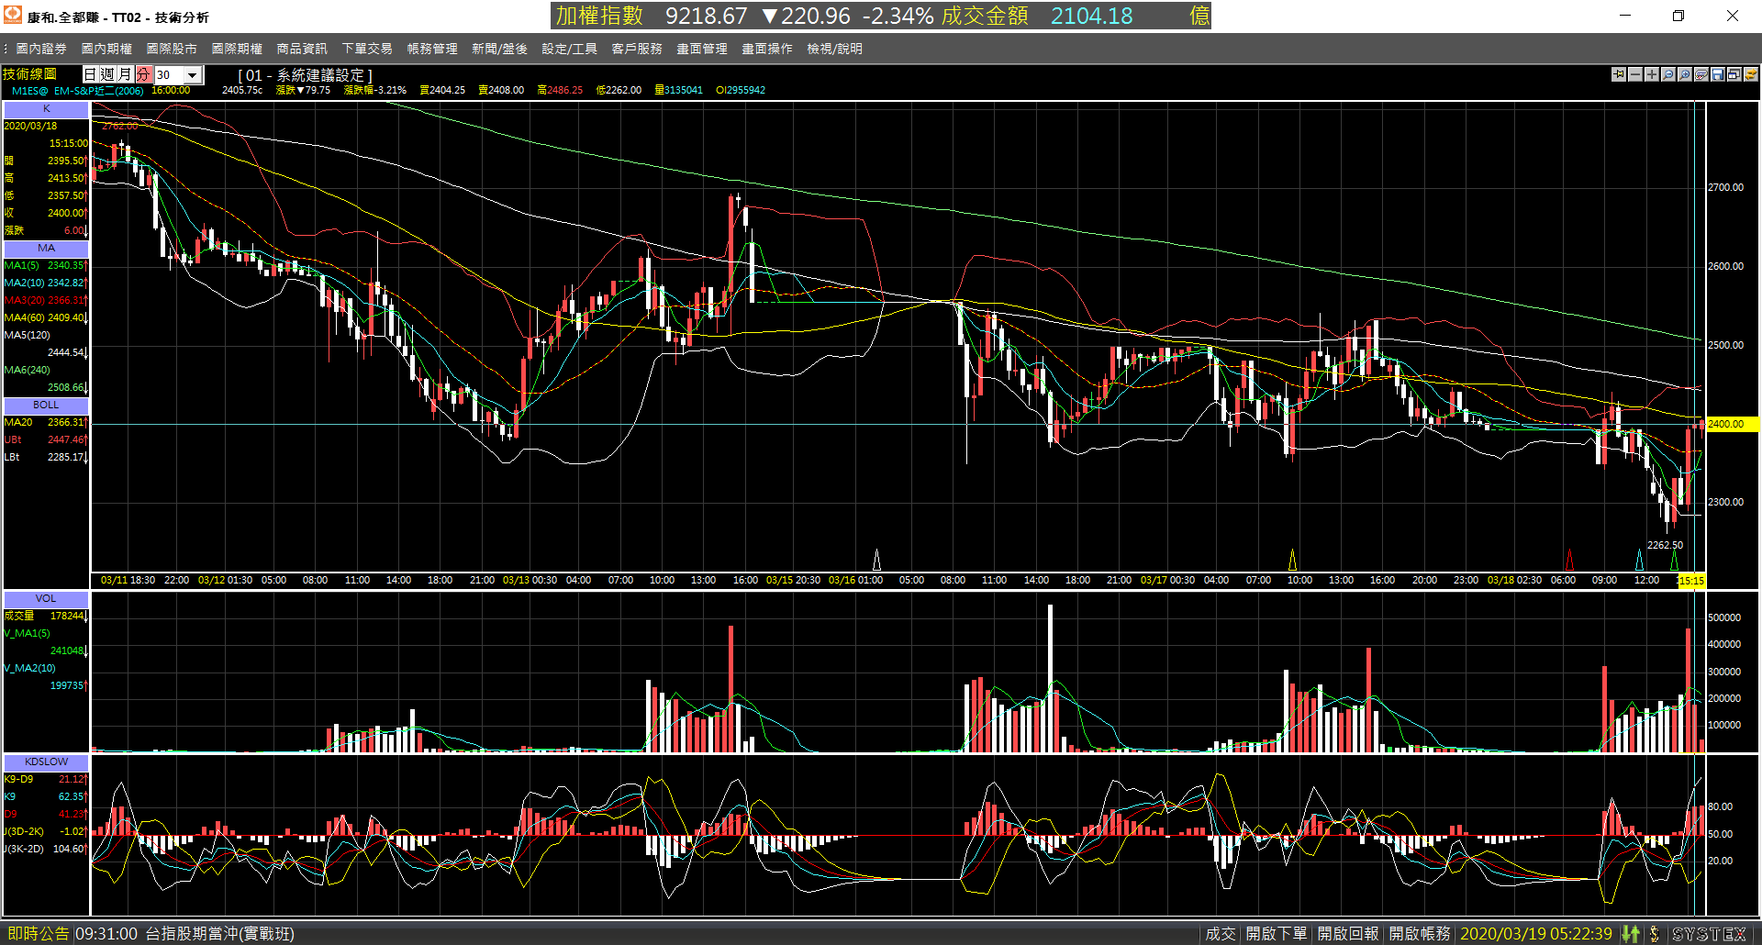
Task: Select the 日 (daily) period toggle
Action: (x=90, y=74)
